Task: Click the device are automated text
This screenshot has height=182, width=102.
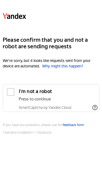Action: [21, 66]
